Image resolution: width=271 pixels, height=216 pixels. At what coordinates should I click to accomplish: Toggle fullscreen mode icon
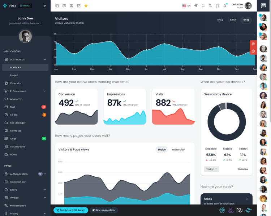[x=203, y=6]
